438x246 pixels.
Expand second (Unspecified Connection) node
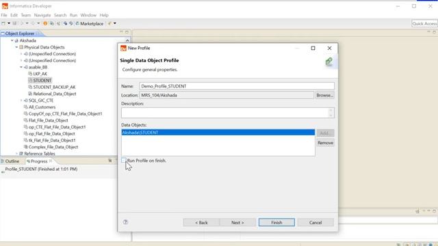pyautogui.click(x=21, y=61)
